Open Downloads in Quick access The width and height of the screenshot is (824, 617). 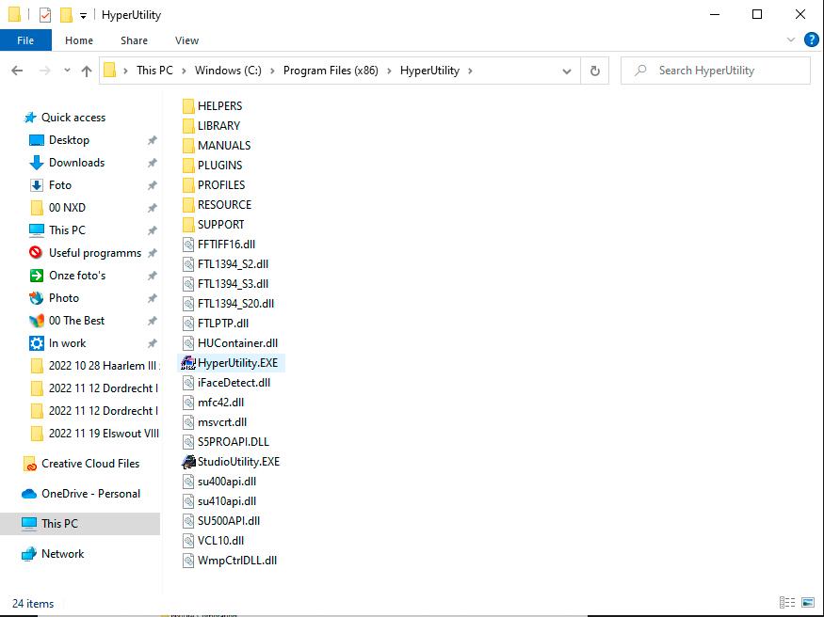click(x=76, y=163)
